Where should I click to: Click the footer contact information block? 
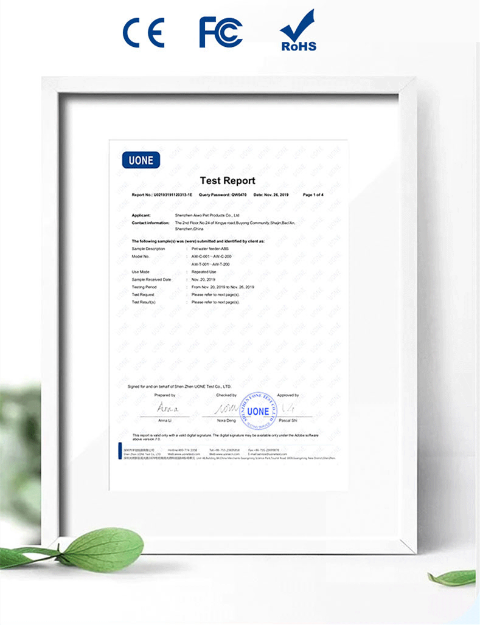coord(225,452)
